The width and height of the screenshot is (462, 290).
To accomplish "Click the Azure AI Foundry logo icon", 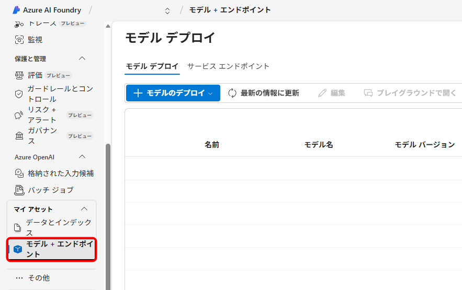I will click(16, 10).
